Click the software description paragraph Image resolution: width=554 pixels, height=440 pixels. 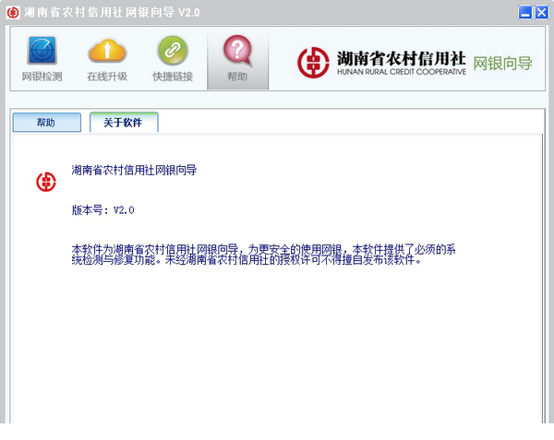click(263, 255)
